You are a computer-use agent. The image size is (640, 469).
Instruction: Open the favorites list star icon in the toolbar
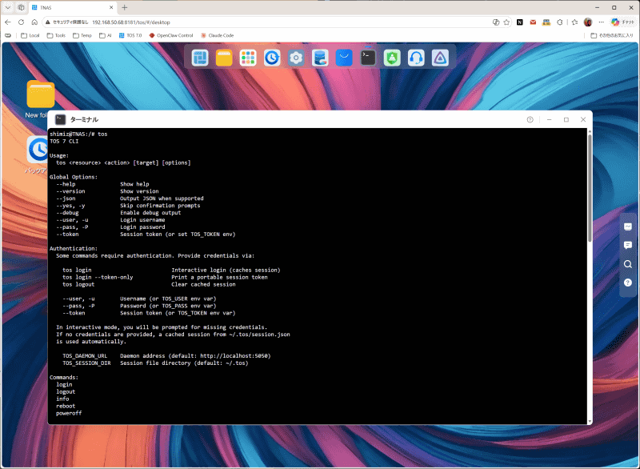pos(574,22)
